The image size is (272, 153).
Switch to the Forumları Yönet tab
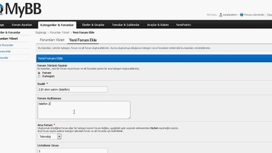point(52,40)
